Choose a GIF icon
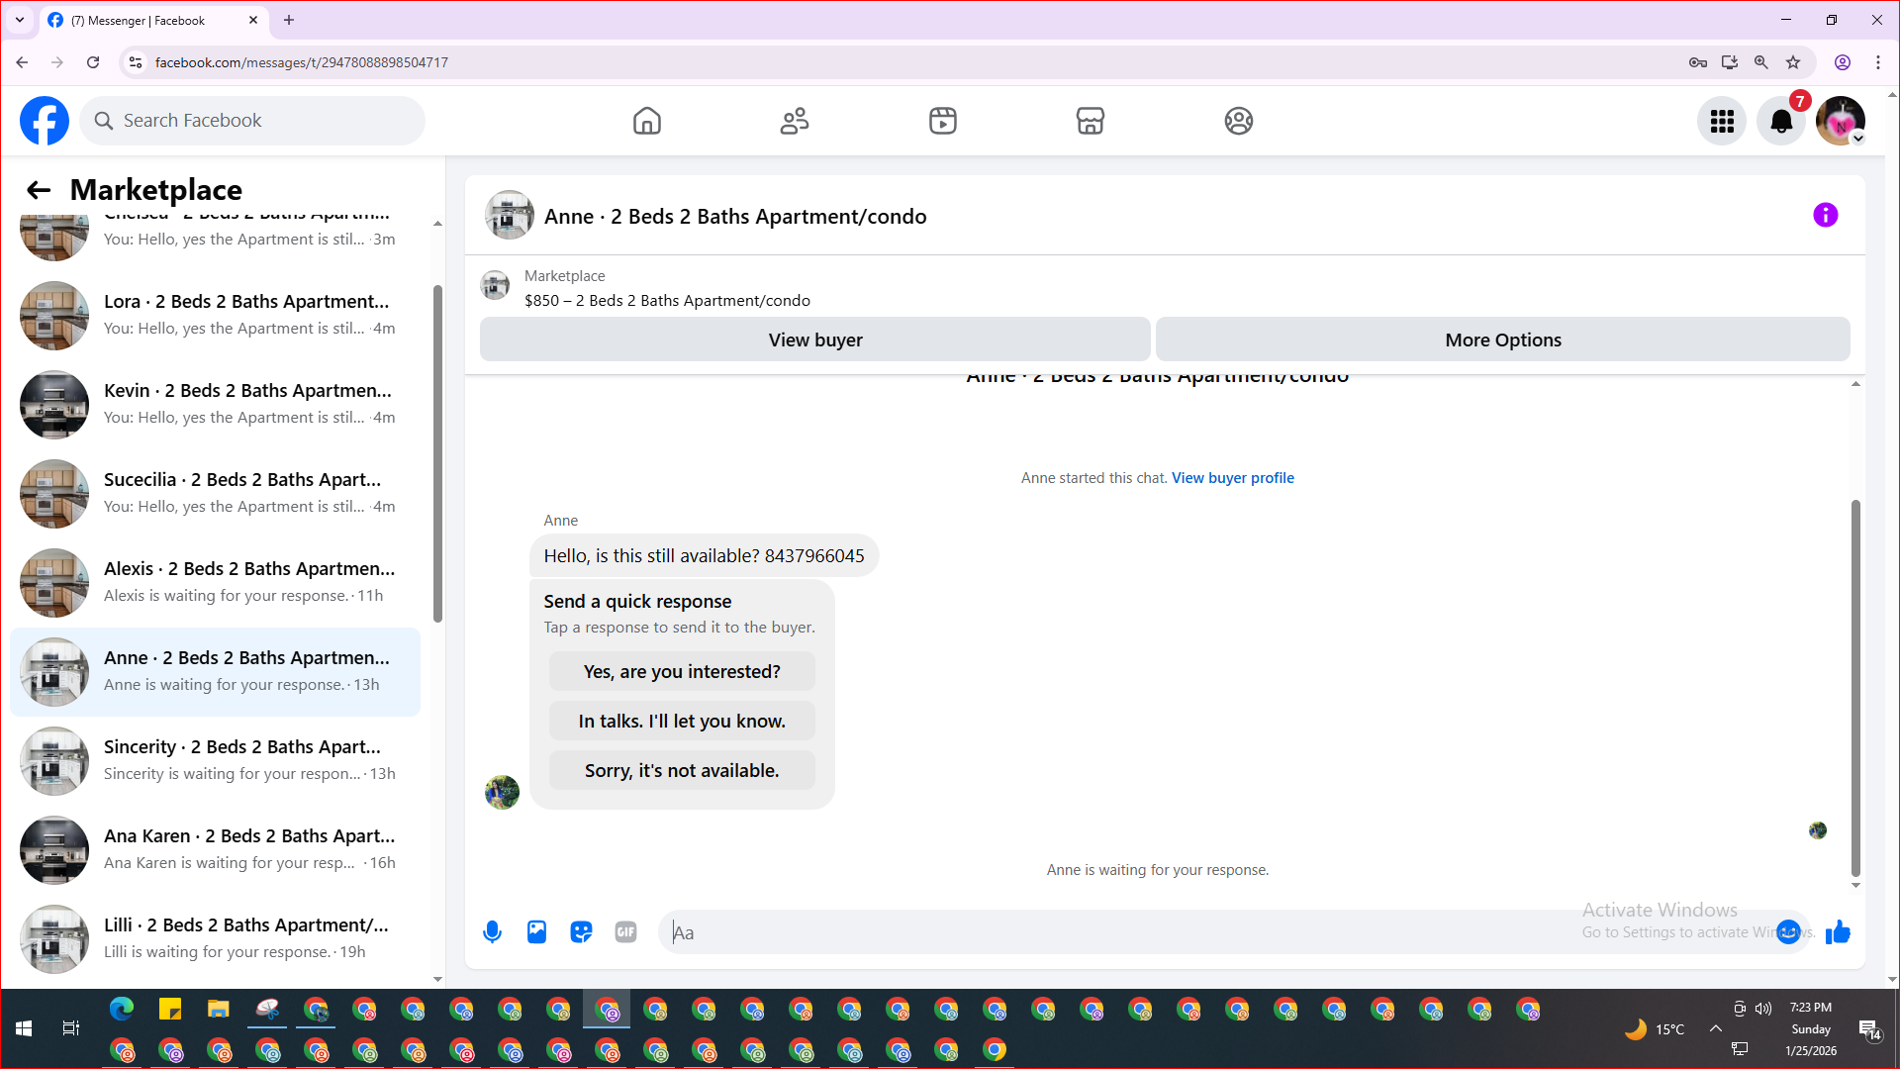This screenshot has height=1069, width=1900. 625,932
